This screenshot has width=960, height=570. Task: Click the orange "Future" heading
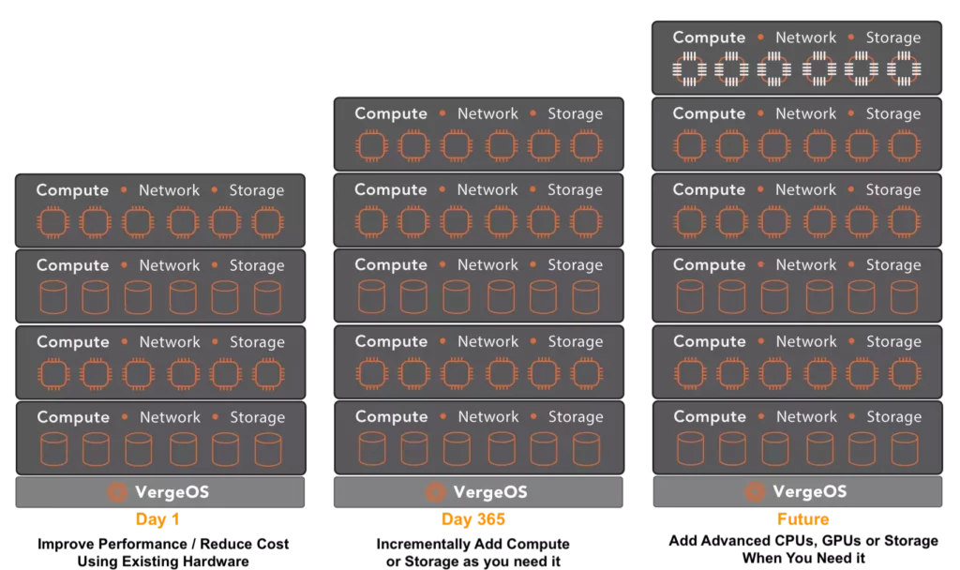[x=803, y=519]
